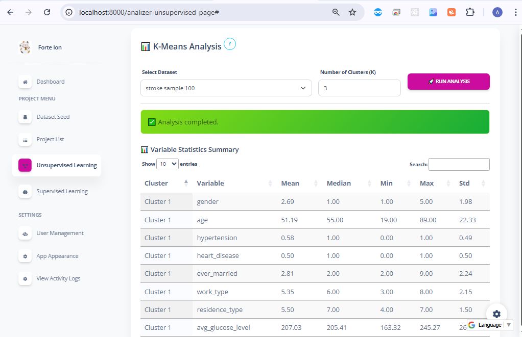Click the Dashboard home icon in sidebar

click(x=25, y=82)
